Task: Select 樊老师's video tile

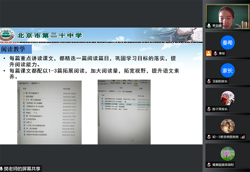Action: 227,16
